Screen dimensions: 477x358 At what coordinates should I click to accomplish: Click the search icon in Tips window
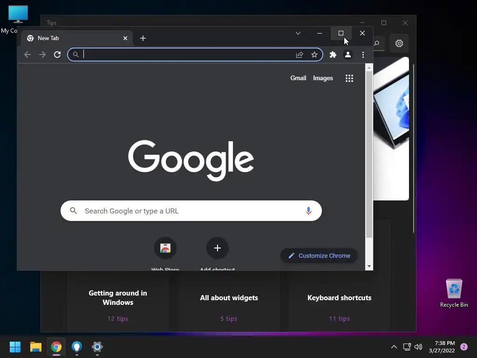(x=376, y=43)
